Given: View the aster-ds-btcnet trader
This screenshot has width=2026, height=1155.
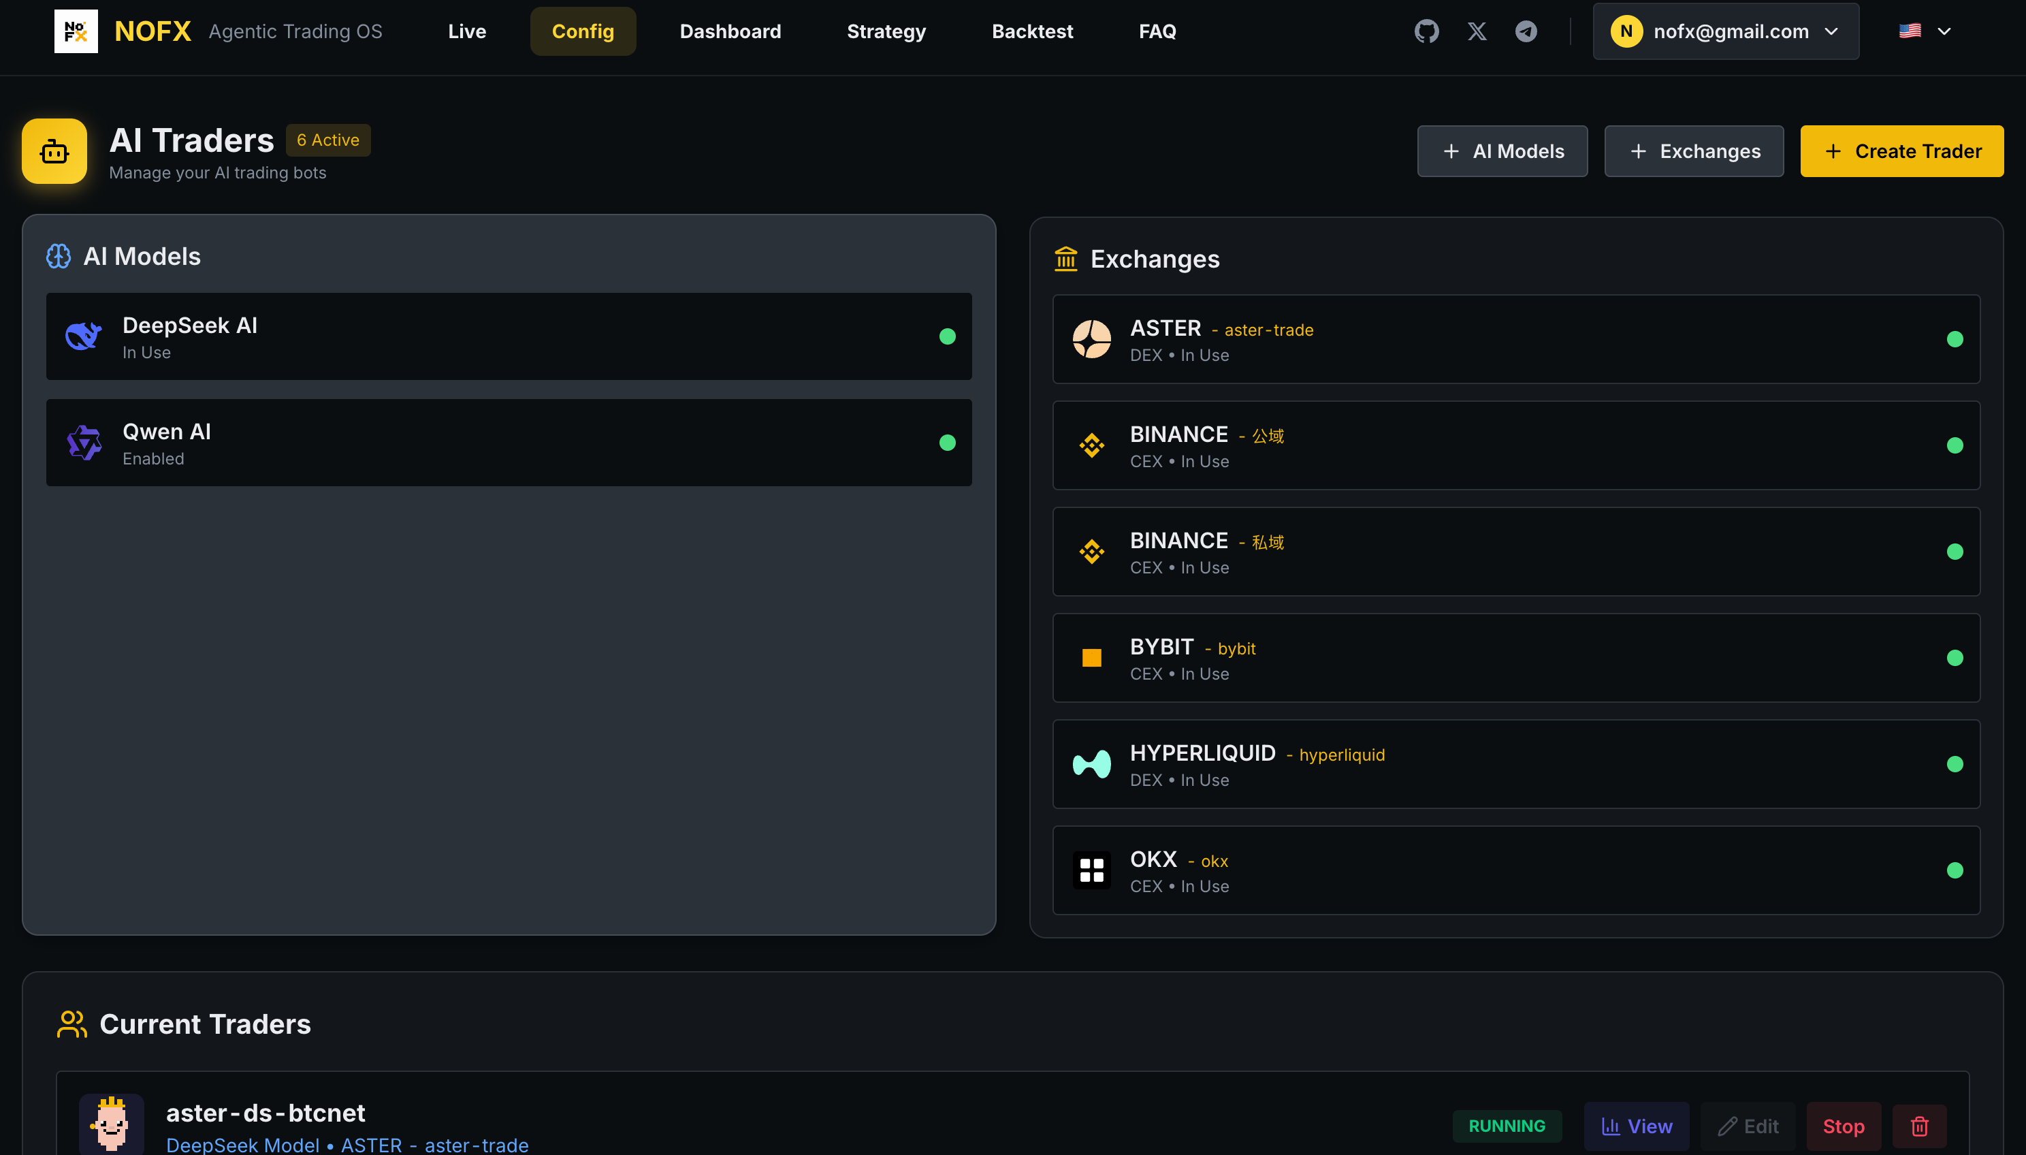Looking at the screenshot, I should tap(1637, 1126).
